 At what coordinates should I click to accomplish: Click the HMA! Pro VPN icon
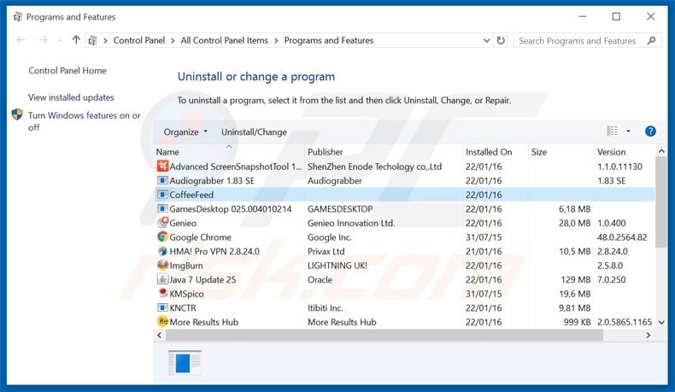point(162,251)
